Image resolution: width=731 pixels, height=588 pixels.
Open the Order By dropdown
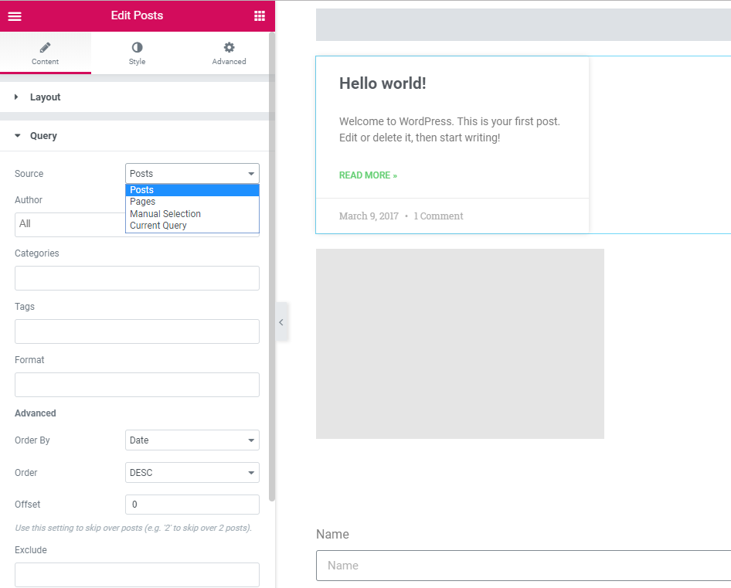192,440
